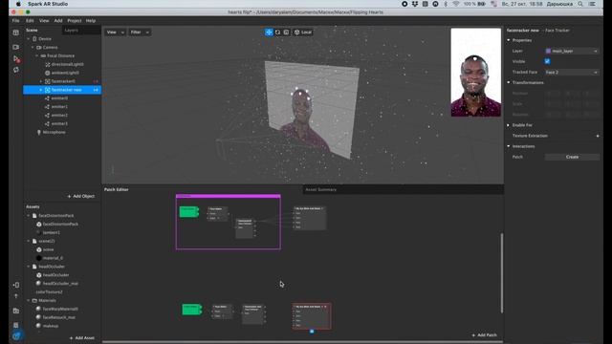
Task: Select emitter3 in the scene tree
Action: [x=56, y=124]
